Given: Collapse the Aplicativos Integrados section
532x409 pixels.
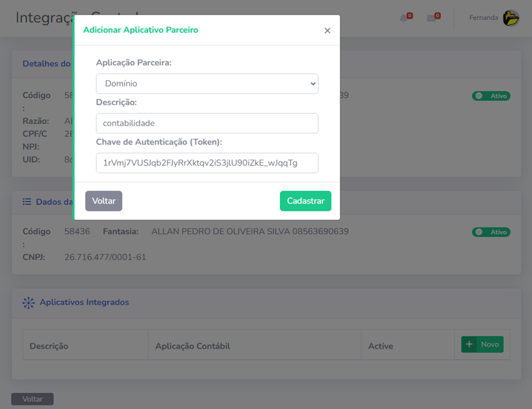Looking at the screenshot, I should pos(83,303).
